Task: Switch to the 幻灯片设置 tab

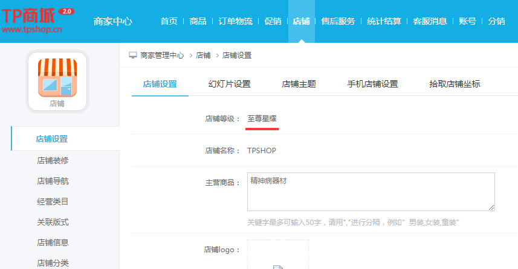Action: (x=229, y=84)
